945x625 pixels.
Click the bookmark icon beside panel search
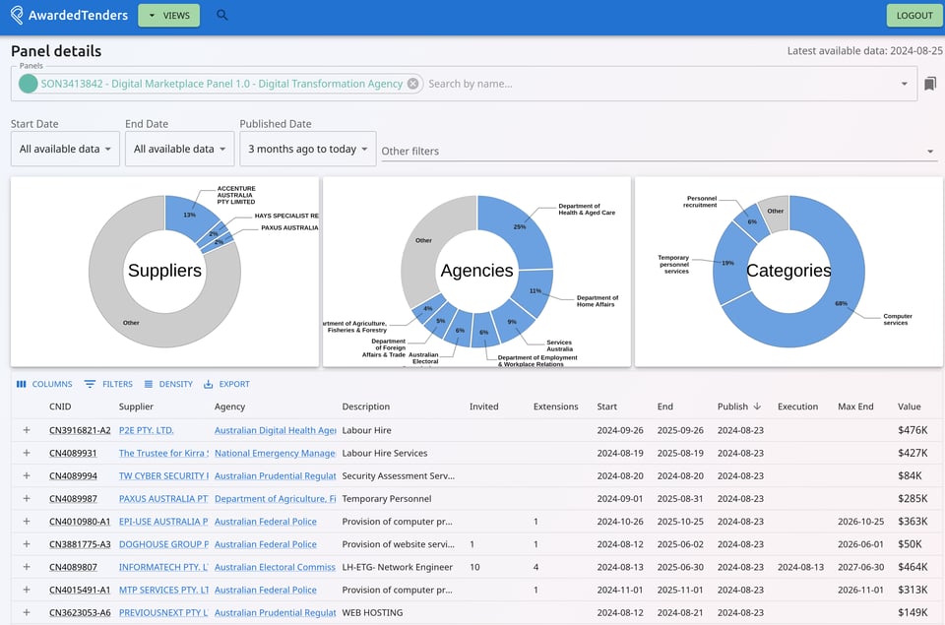click(930, 84)
